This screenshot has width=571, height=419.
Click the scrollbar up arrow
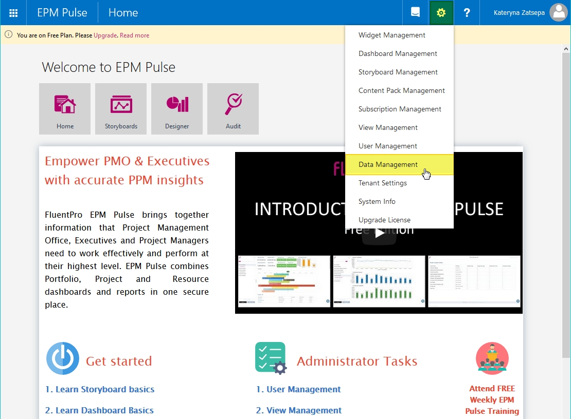click(566, 49)
